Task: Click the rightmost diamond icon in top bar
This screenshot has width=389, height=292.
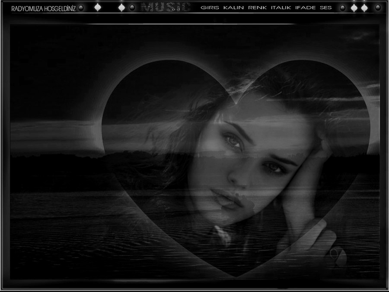Action: pyautogui.click(x=364, y=8)
